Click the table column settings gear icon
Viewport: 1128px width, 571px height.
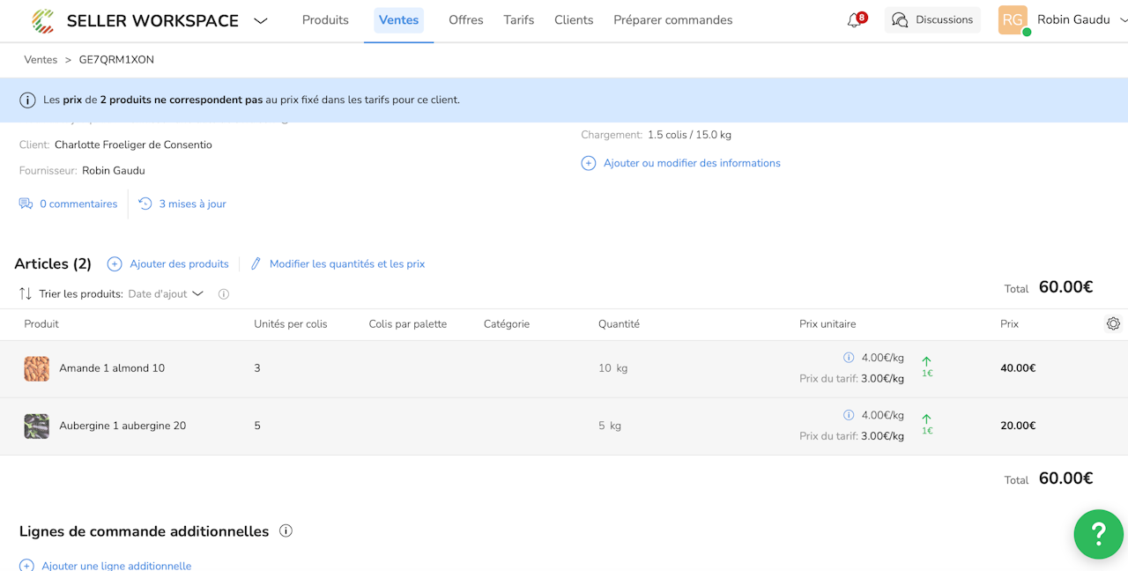(1113, 323)
